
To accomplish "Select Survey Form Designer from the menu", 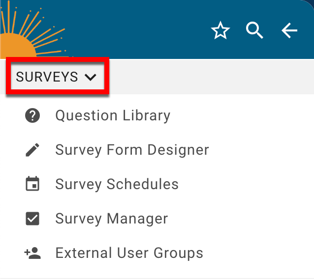I will [x=132, y=150].
